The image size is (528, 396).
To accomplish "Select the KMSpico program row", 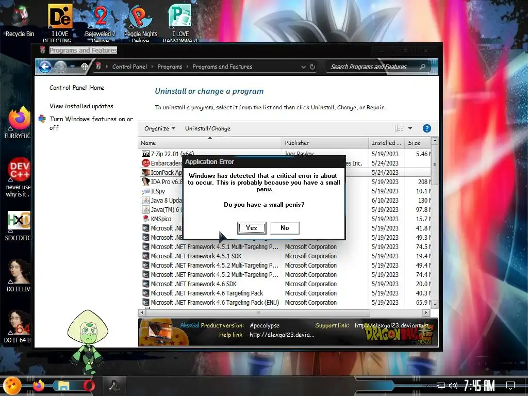I will tap(285, 219).
